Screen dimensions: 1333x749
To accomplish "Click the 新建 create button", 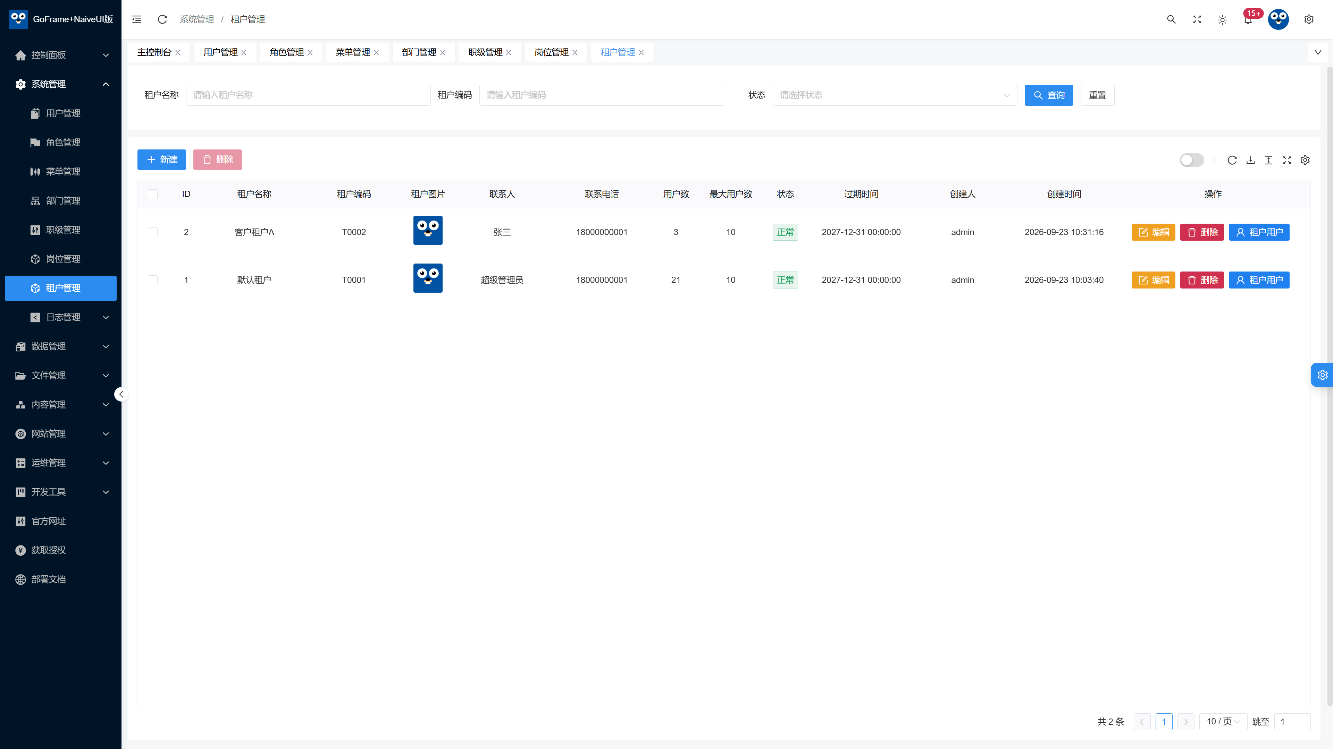I will (161, 160).
